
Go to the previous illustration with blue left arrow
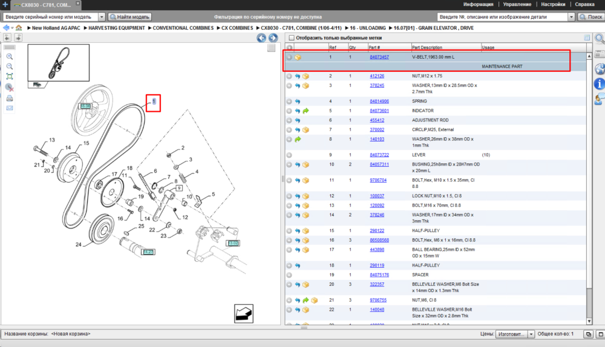coord(261,38)
